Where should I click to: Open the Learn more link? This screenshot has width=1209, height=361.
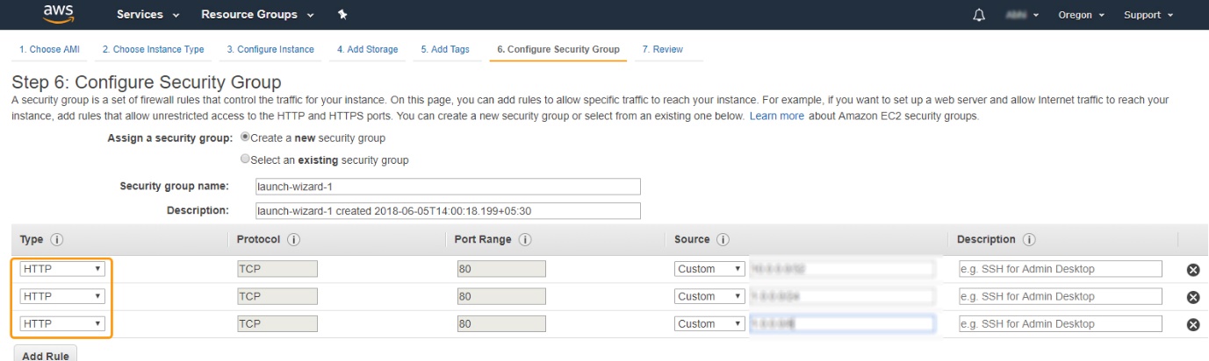click(776, 116)
